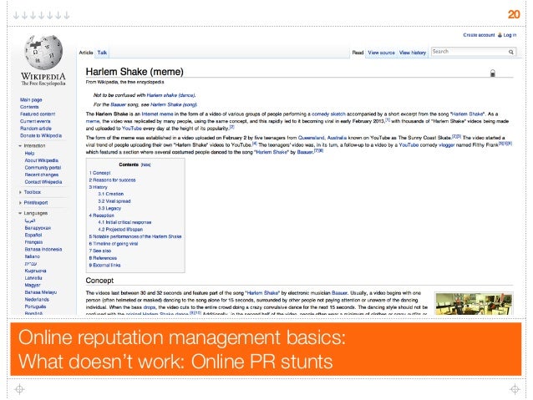Click the Harlem Shake (meme) page heading
The height and width of the screenshot is (400, 533).
pyautogui.click(x=135, y=72)
